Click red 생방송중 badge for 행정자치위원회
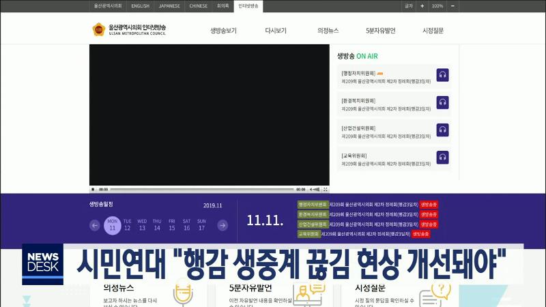 [x=429, y=204]
